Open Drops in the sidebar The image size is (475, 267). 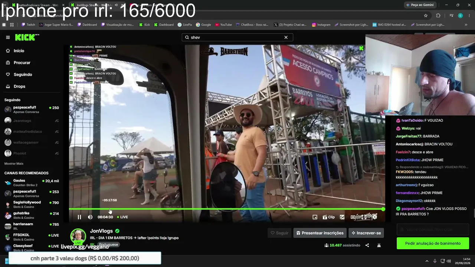pyautogui.click(x=19, y=86)
